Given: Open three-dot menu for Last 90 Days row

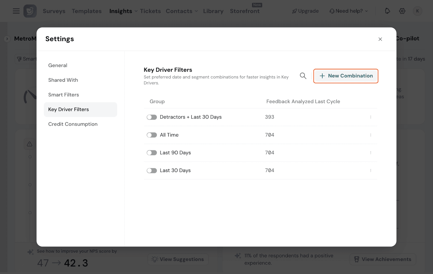Looking at the screenshot, I should [x=370, y=153].
